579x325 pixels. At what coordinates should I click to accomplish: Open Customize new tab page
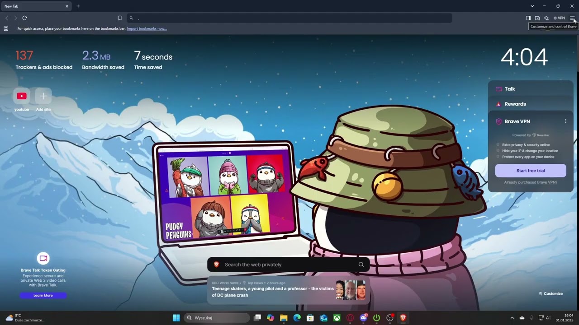[x=551, y=293]
